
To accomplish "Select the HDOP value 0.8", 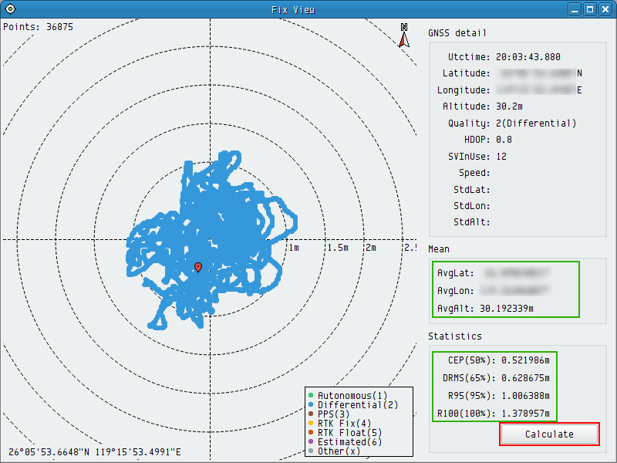I will coord(504,140).
